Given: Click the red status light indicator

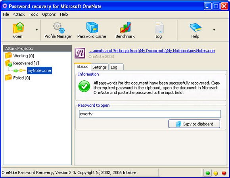Looking at the screenshot, I should click(x=224, y=173).
